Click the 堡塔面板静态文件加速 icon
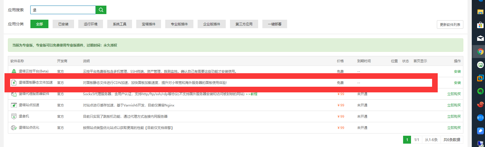 coord(14,83)
